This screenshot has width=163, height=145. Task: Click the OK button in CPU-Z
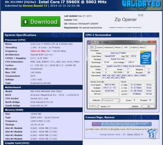(x=149, y=106)
